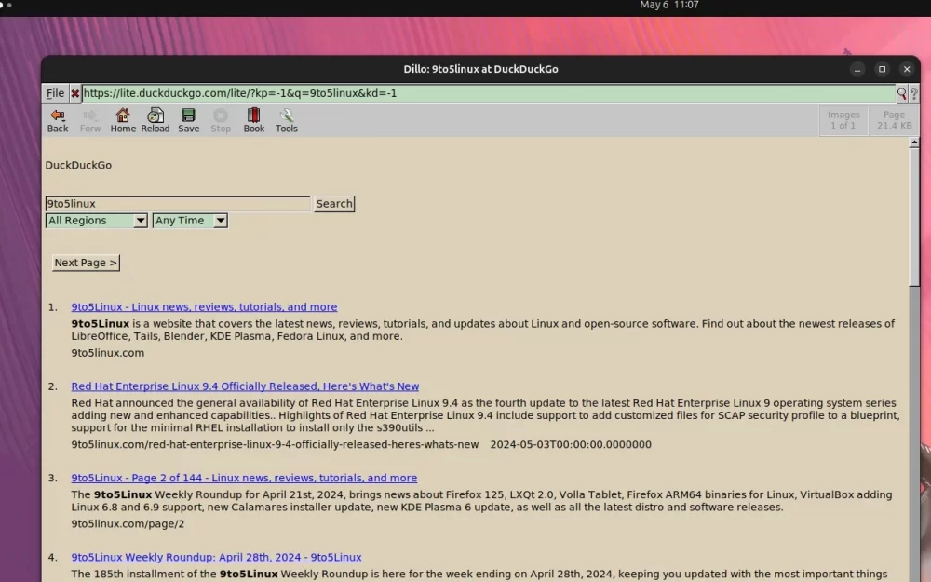
Task: Click the Next Page > button
Action: 86,263
